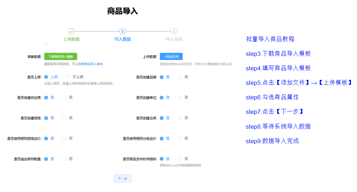Click step 3 circle for 导入完成
The image size is (357, 192).
point(174,31)
